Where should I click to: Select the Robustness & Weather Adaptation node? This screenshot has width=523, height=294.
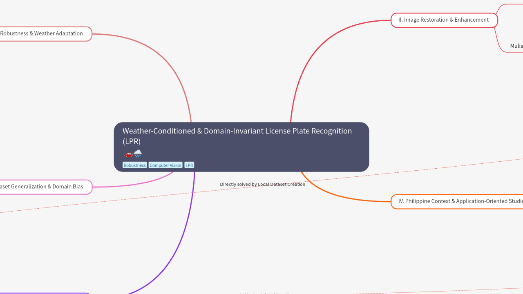tap(43, 34)
